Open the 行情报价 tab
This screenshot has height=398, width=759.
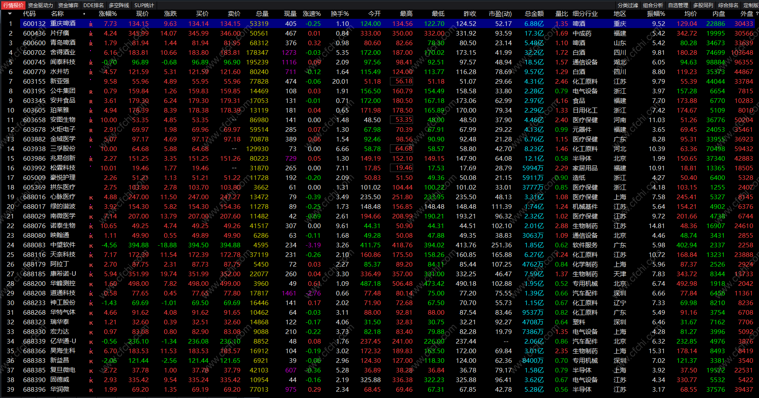point(13,5)
